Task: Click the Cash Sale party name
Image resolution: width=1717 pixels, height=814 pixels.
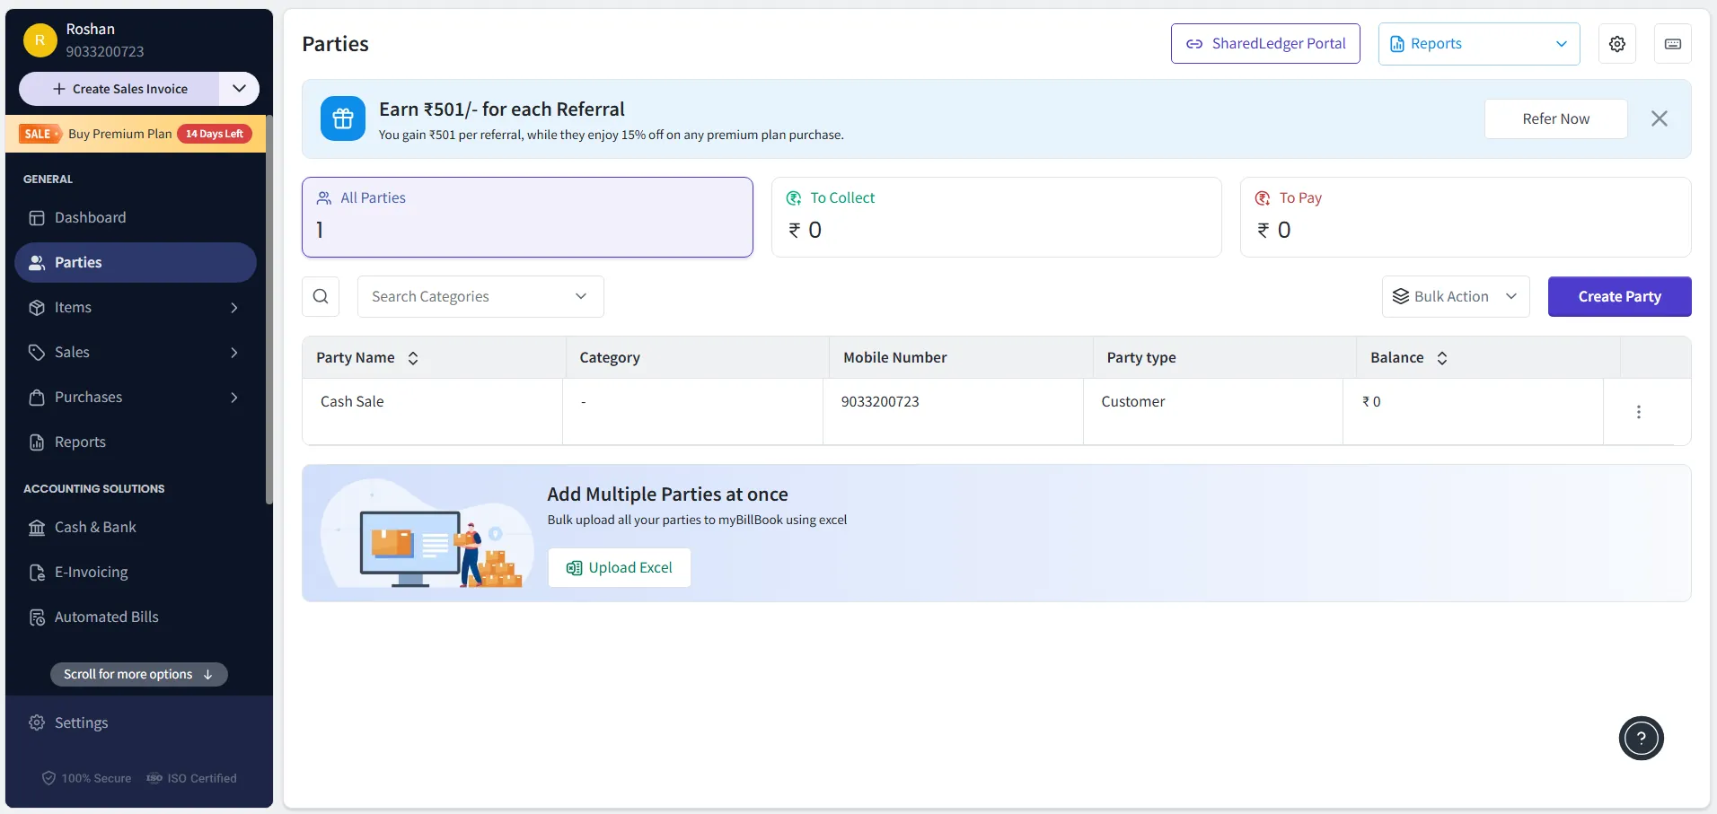Action: click(352, 402)
